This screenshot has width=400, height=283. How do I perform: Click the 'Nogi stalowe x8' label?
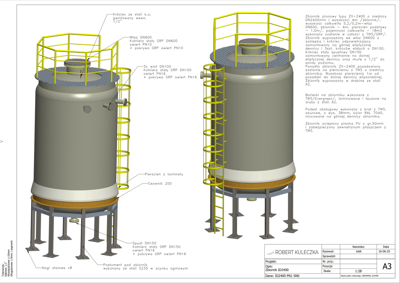click(x=57, y=268)
